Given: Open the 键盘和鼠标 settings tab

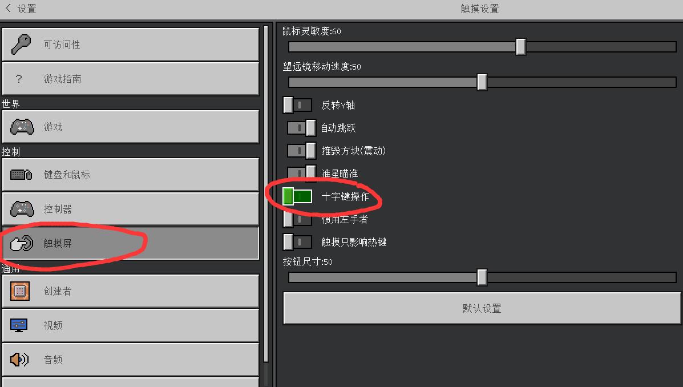Looking at the screenshot, I should point(131,175).
